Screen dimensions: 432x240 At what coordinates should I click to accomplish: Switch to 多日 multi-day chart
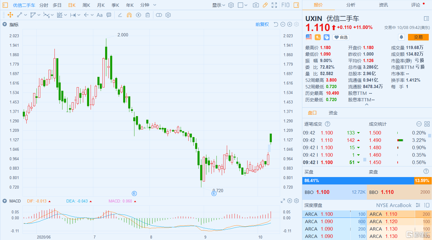tap(57, 5)
